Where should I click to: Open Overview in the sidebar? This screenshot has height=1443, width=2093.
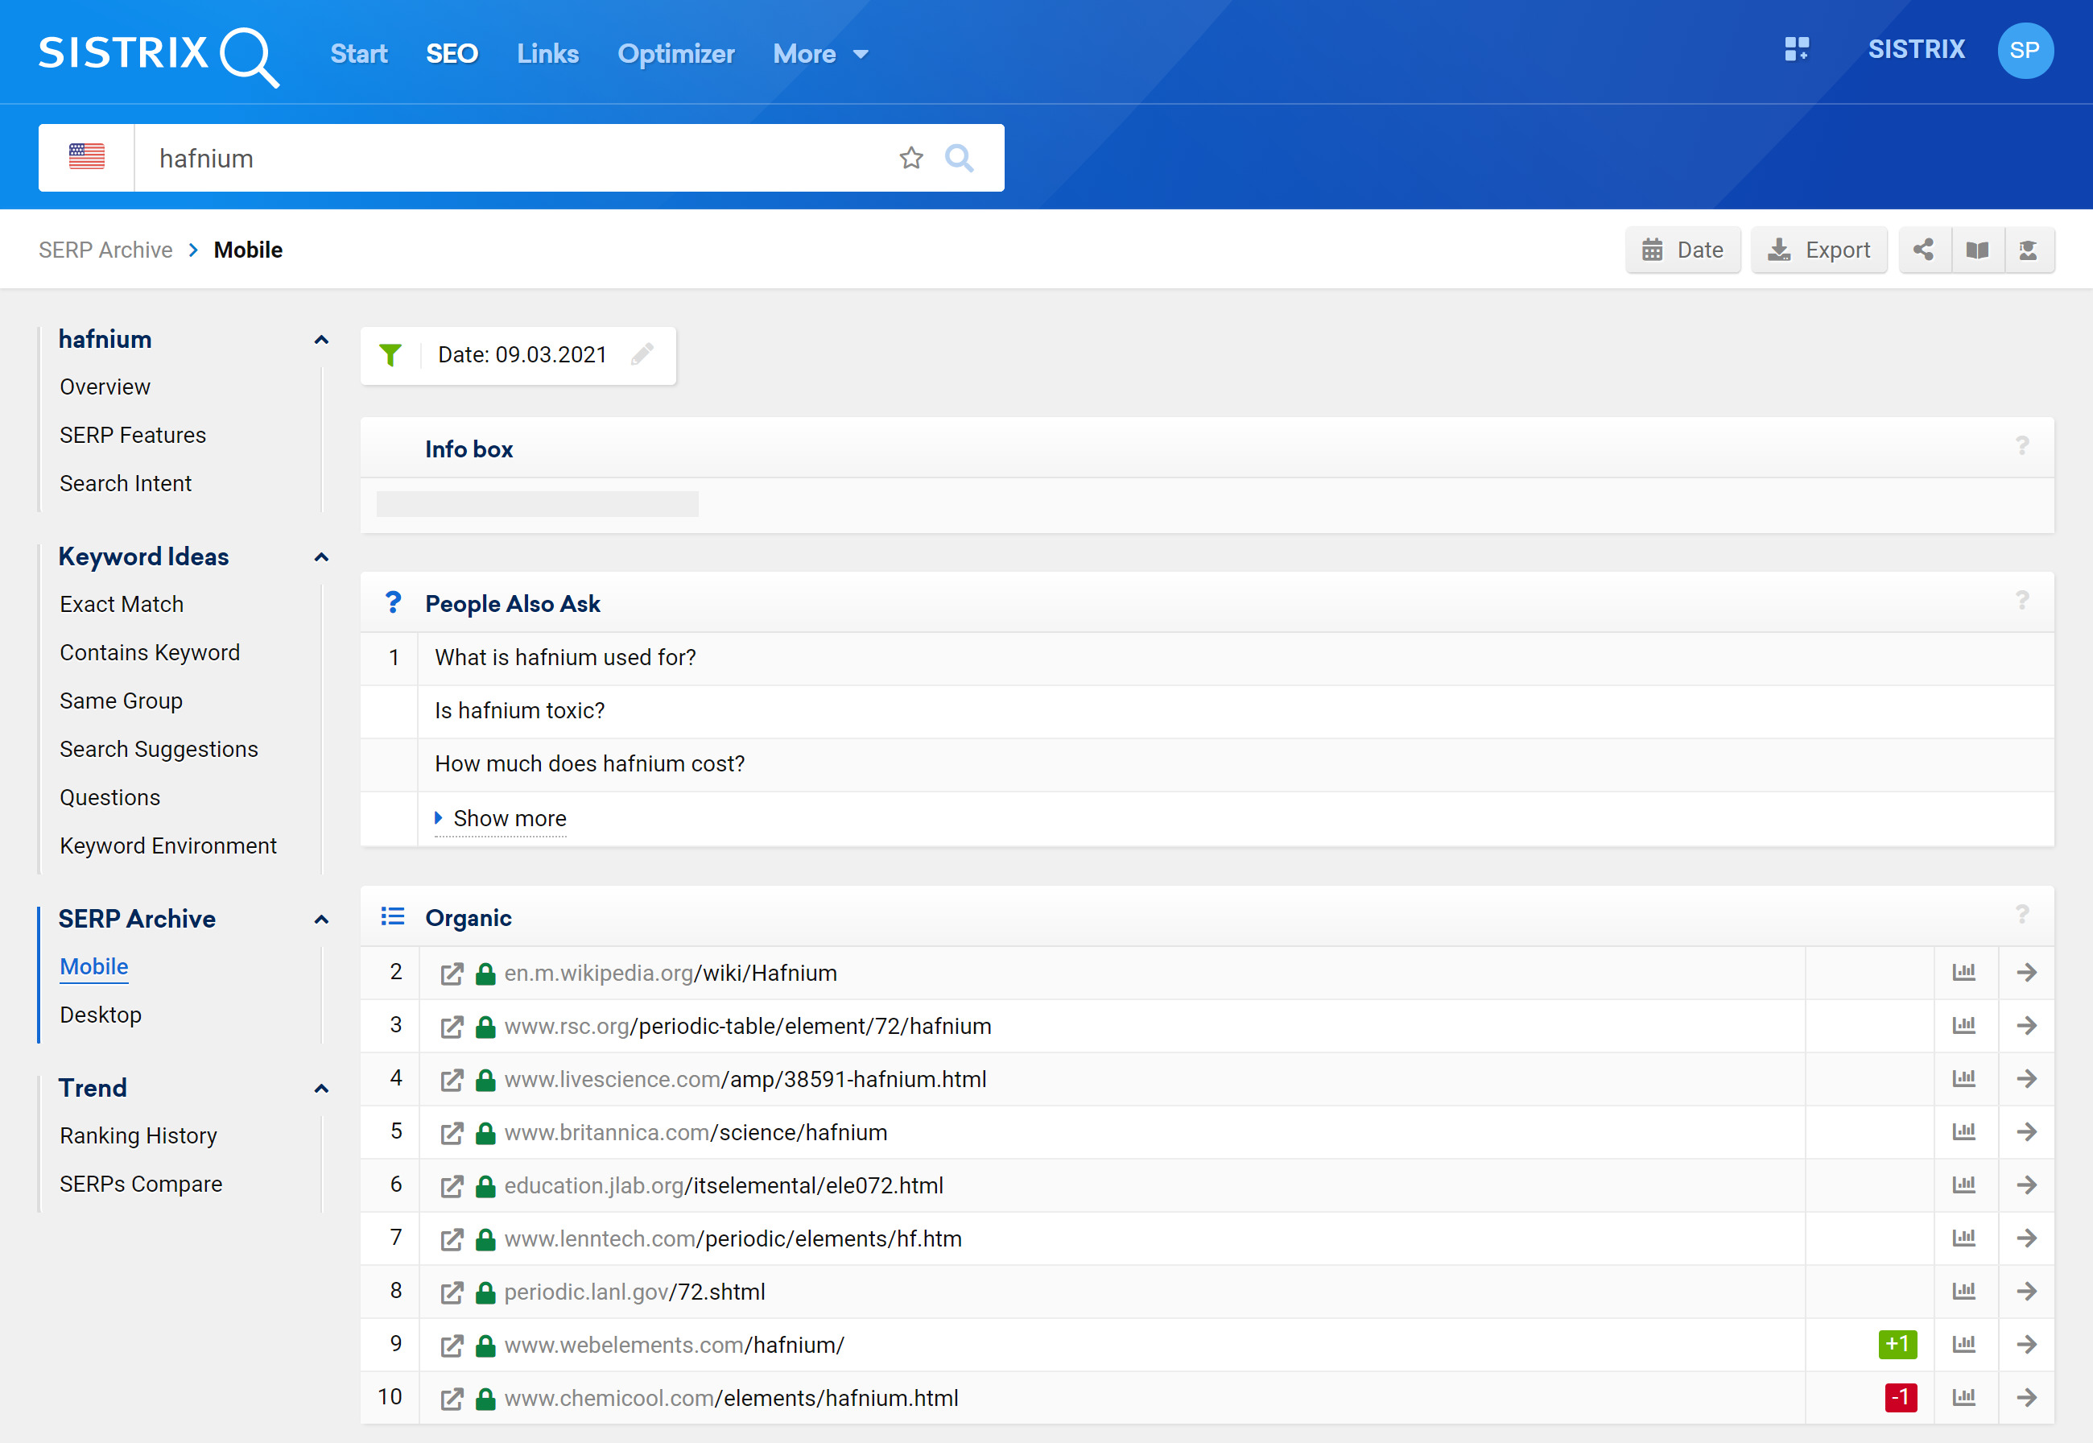click(x=105, y=387)
